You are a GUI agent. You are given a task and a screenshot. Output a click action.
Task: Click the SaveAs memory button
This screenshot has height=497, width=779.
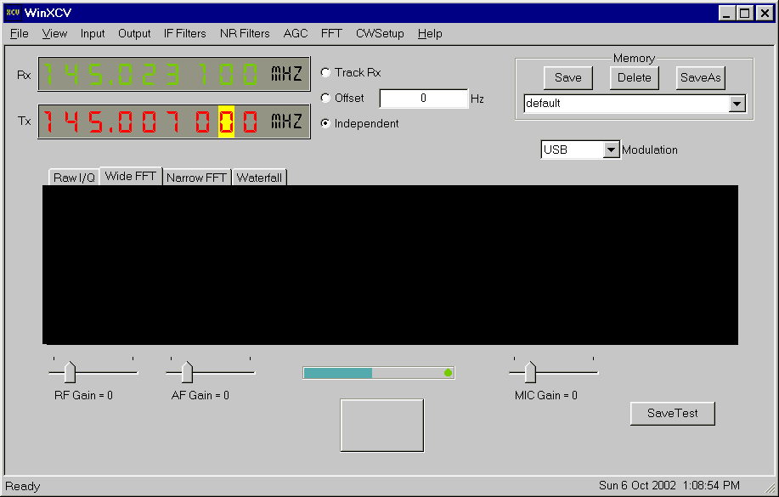click(701, 77)
